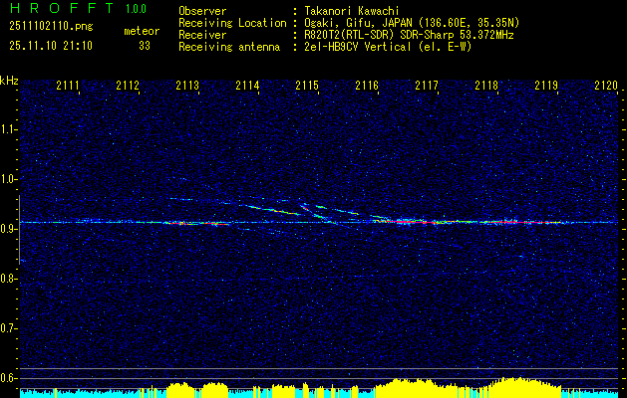
Task: Click the 'Observer' field label
Action: (202, 11)
